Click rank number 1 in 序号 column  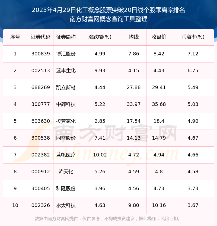point(15,54)
